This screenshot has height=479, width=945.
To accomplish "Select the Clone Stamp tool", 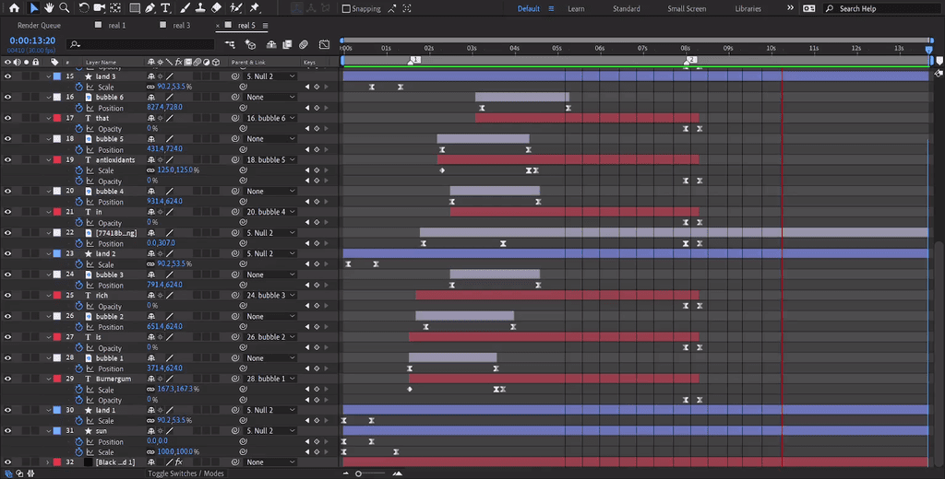I will [x=200, y=8].
